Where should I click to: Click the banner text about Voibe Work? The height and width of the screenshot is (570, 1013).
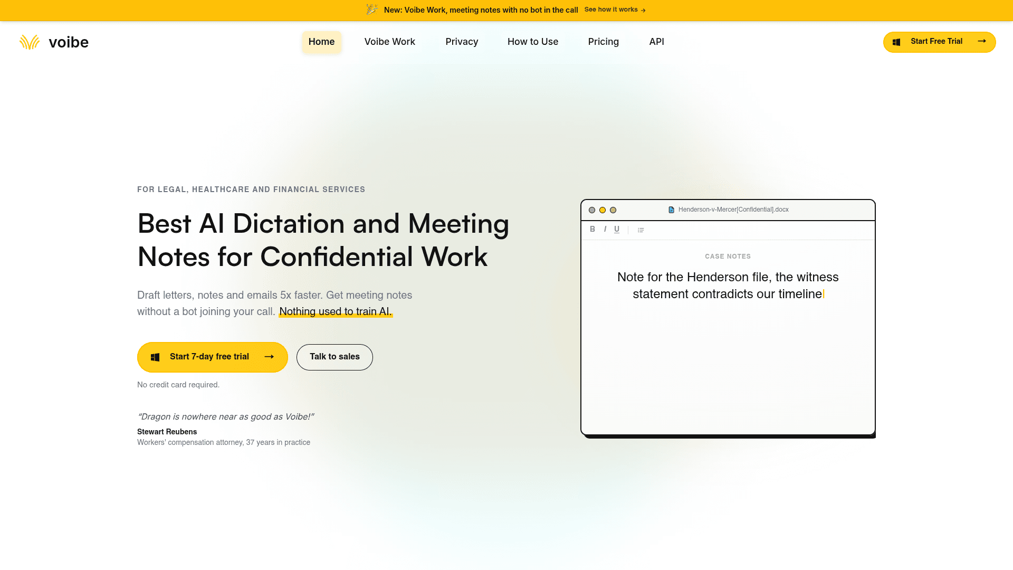point(481,10)
